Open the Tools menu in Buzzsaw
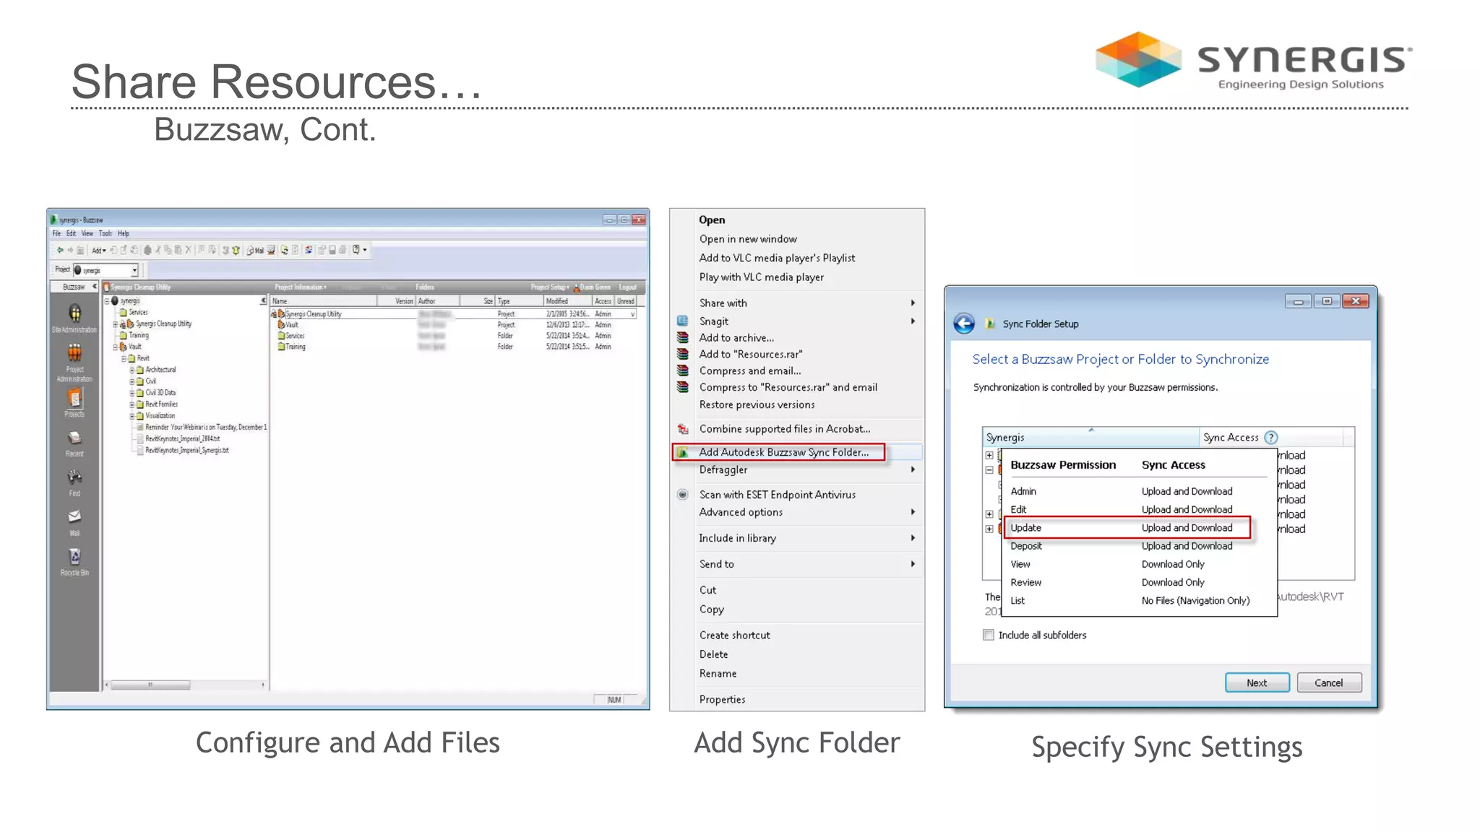1480x832 pixels. click(106, 234)
